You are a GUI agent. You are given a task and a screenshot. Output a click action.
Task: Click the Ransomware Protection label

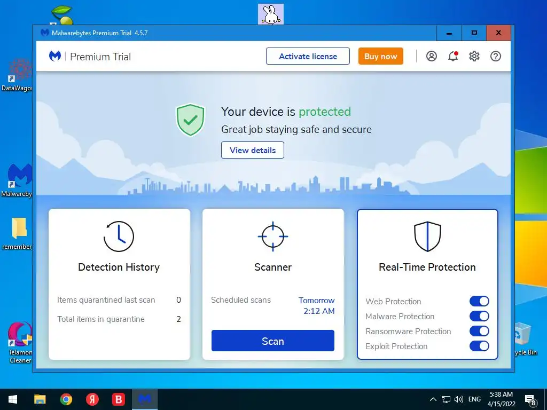coord(408,331)
